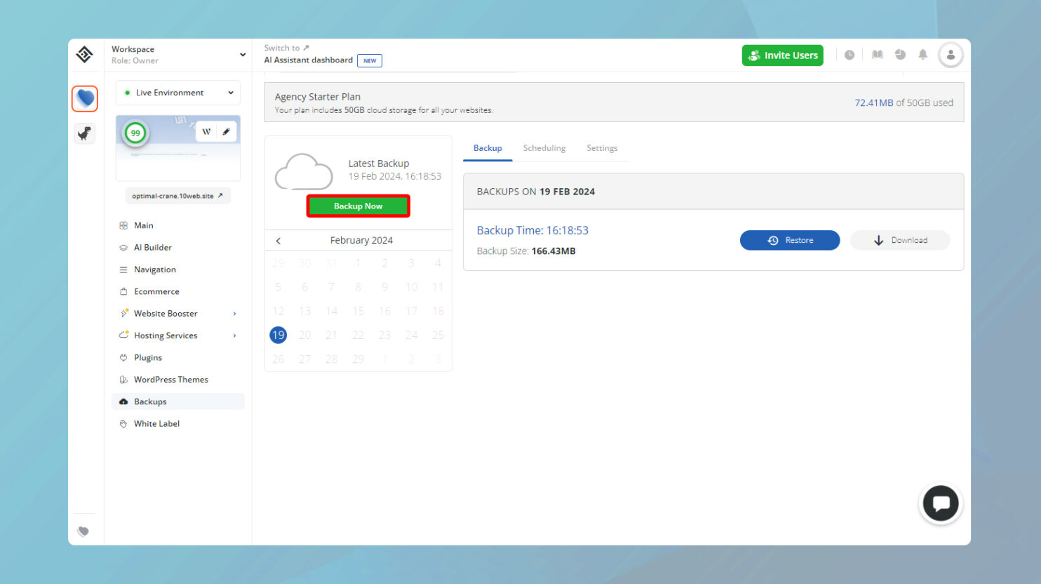Open the live chat bubble widget
Image resolution: width=1041 pixels, height=584 pixels.
point(940,503)
